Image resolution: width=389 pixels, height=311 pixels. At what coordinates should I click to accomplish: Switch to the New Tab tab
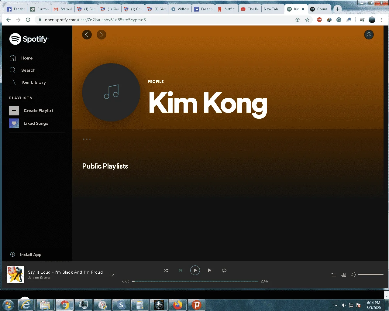[x=273, y=9]
